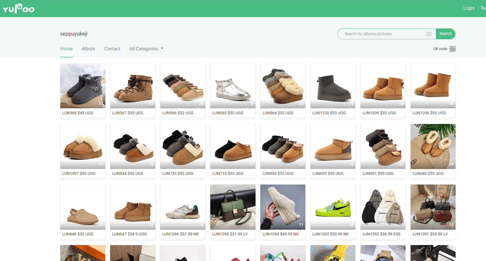Open LUN647 $54.9 UGG album thumbnail
Image resolution: width=486 pixels, height=261 pixels.
[x=133, y=207]
